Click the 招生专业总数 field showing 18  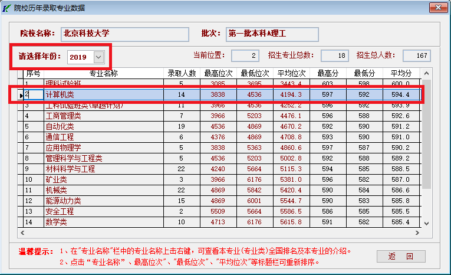click(x=335, y=55)
